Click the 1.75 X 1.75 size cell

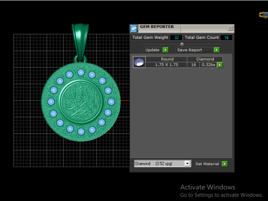(x=166, y=65)
